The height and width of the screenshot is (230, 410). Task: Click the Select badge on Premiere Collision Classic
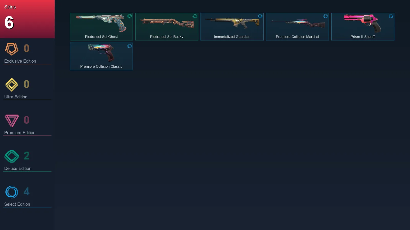(x=129, y=46)
